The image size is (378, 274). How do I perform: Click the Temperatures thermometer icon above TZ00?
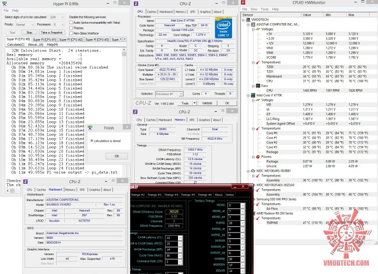click(258, 62)
